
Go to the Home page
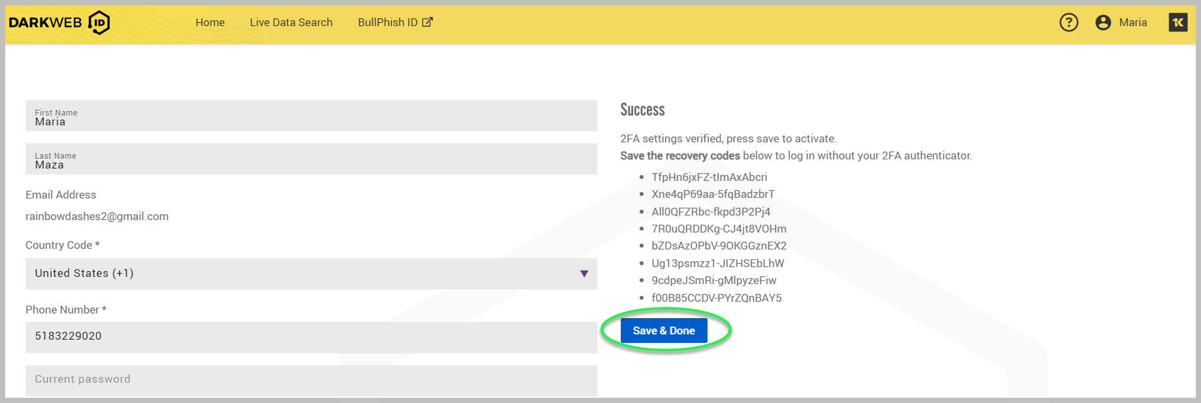(210, 23)
